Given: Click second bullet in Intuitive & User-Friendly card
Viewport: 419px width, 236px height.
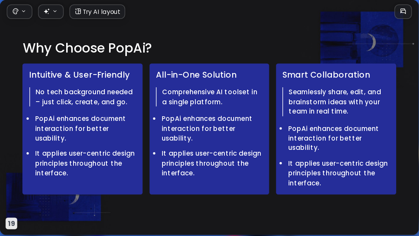Looking at the screenshot, I should 85,163.
